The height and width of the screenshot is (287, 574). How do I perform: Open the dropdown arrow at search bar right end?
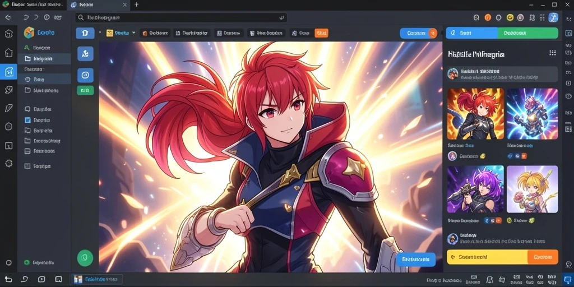[281, 17]
